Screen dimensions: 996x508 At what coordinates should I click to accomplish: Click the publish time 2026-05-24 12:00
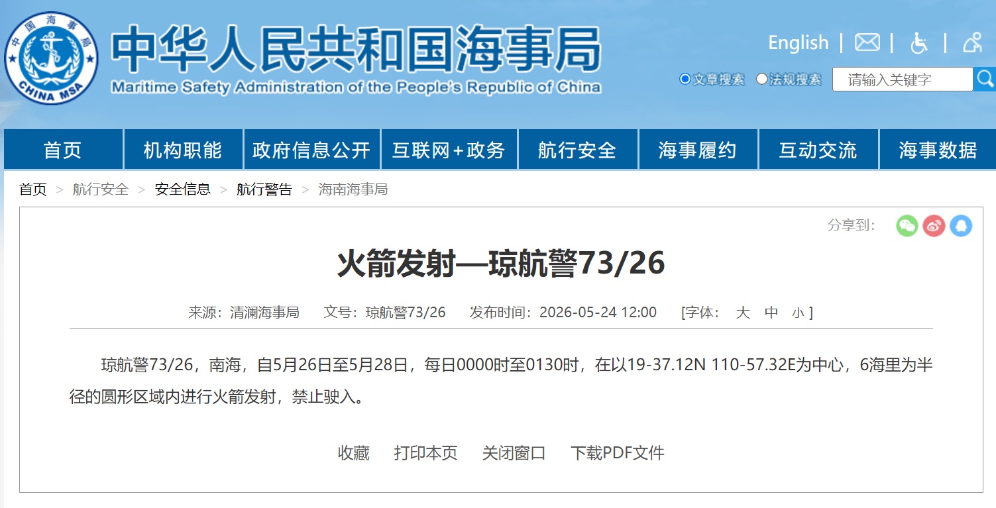598,313
